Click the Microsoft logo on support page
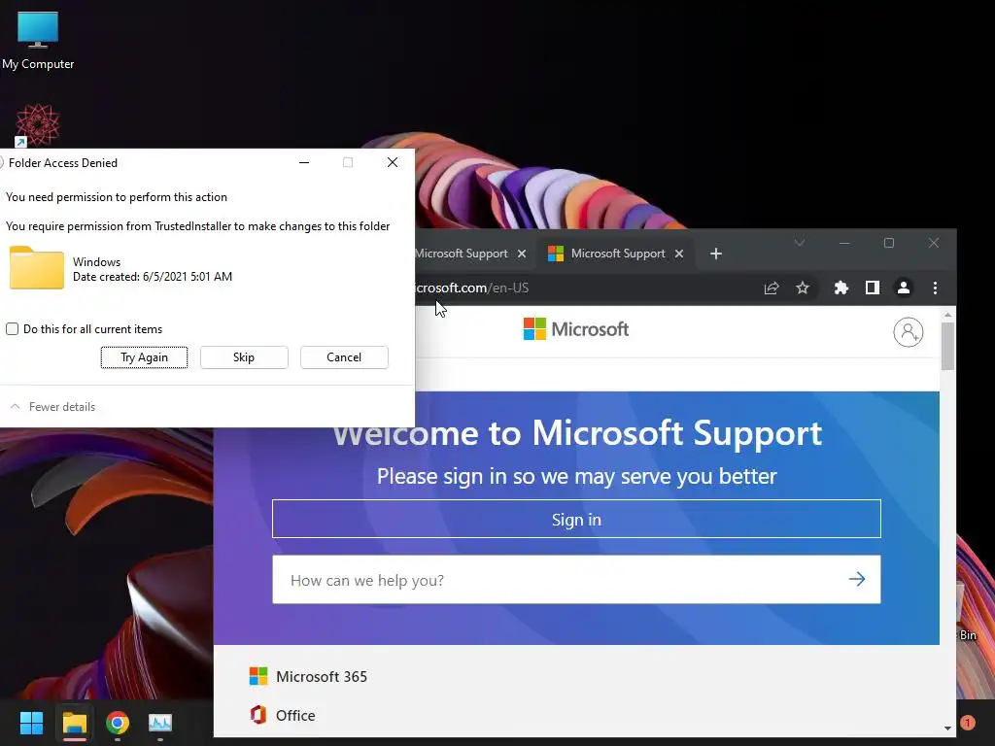995x746 pixels. pos(575,329)
